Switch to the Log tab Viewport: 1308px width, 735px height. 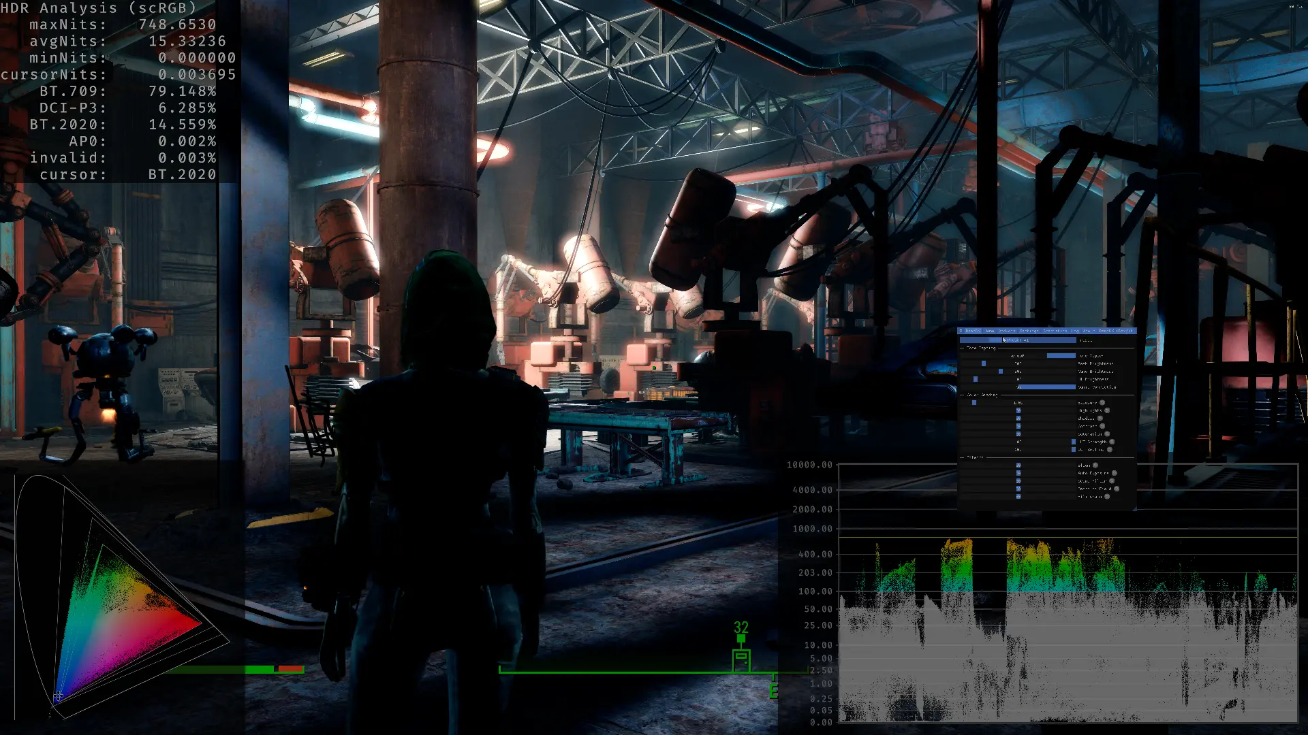click(x=1075, y=331)
